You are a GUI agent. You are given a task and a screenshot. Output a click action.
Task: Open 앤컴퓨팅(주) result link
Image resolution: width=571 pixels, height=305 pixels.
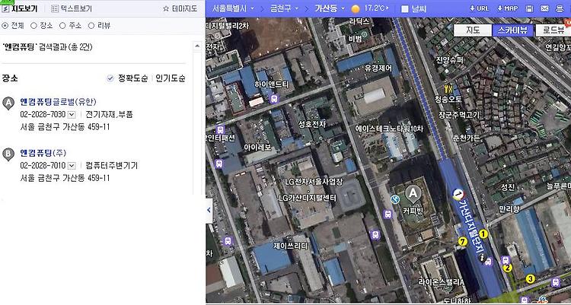click(43, 152)
